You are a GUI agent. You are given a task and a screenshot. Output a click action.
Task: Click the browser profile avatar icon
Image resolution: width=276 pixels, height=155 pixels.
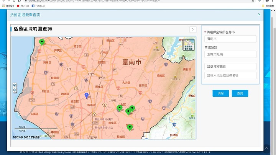(x=267, y=1)
